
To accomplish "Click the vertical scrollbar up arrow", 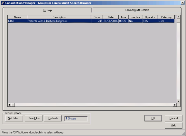I will click(x=178, y=17).
